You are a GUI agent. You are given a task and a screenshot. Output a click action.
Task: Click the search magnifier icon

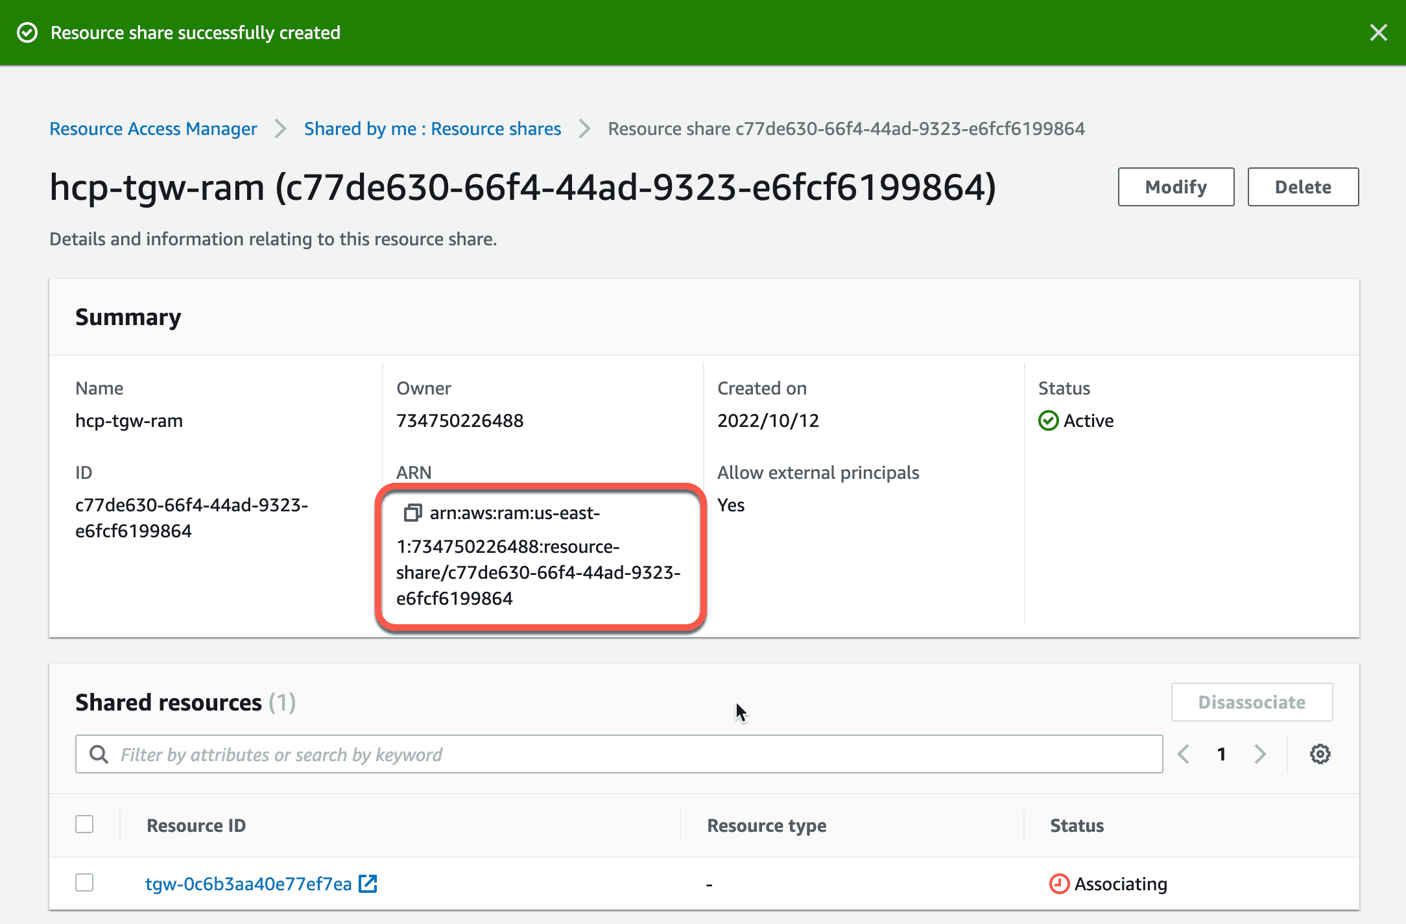click(99, 754)
